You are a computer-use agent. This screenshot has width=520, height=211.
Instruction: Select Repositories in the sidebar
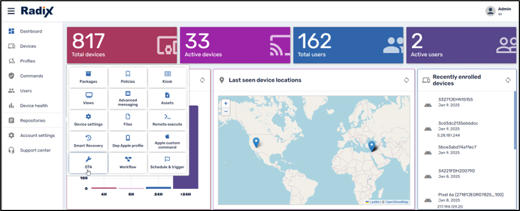[x=32, y=121]
